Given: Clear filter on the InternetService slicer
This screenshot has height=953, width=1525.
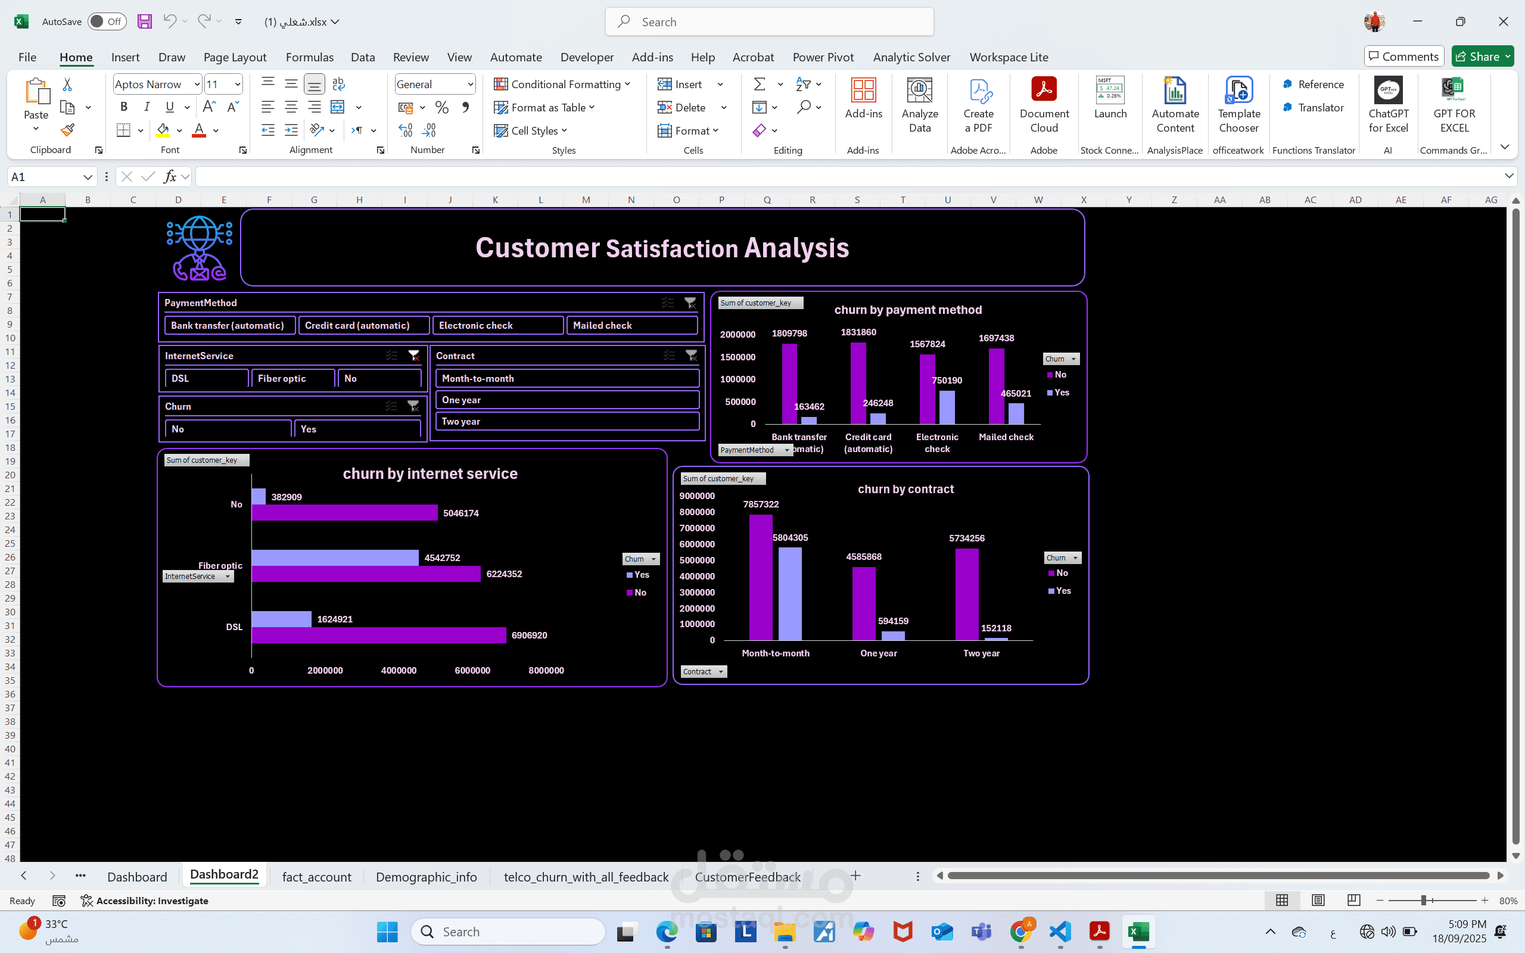Looking at the screenshot, I should click(x=414, y=356).
